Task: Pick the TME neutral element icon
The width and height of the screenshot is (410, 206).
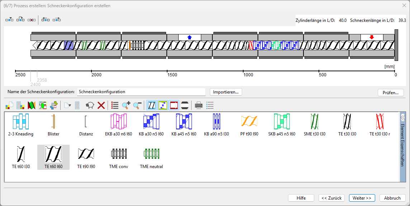Action: point(151,157)
